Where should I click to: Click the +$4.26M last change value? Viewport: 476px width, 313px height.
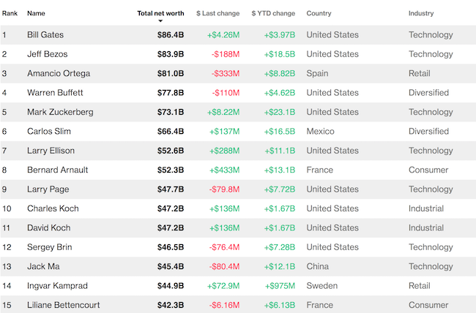click(223, 35)
